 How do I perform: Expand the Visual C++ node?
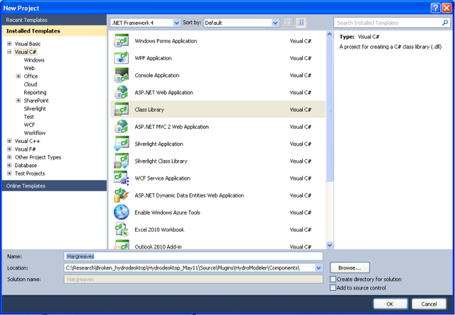(x=9, y=141)
